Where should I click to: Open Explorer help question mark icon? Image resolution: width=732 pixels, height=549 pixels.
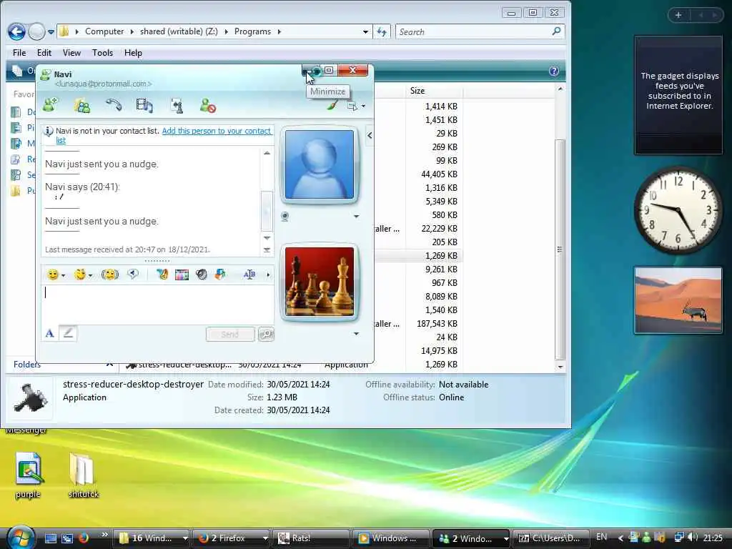pos(554,71)
